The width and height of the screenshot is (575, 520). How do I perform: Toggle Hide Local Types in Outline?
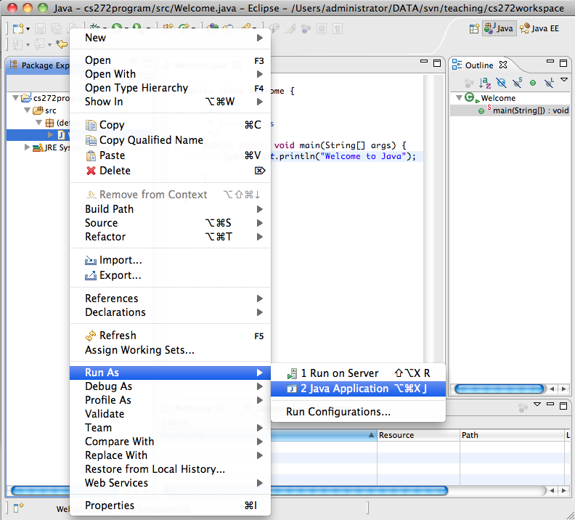549,83
